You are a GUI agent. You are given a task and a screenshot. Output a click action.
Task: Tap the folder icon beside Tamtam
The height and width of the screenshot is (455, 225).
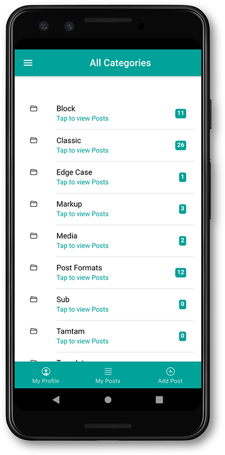[34, 331]
